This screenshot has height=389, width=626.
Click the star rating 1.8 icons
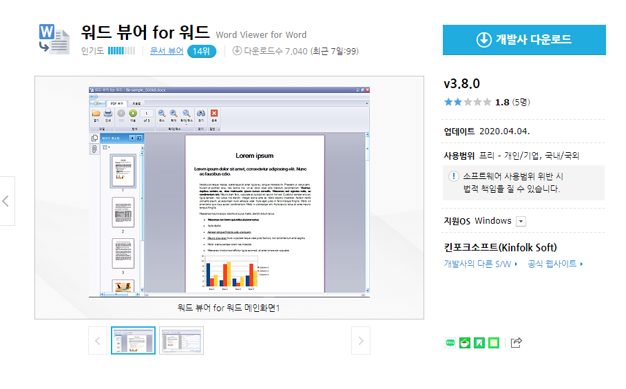tap(468, 102)
